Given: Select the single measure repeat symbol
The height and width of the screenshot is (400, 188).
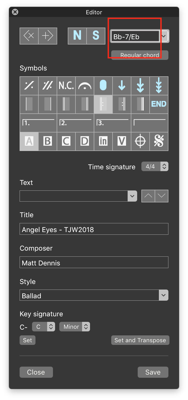Looking at the screenshot, I should pos(29,86).
